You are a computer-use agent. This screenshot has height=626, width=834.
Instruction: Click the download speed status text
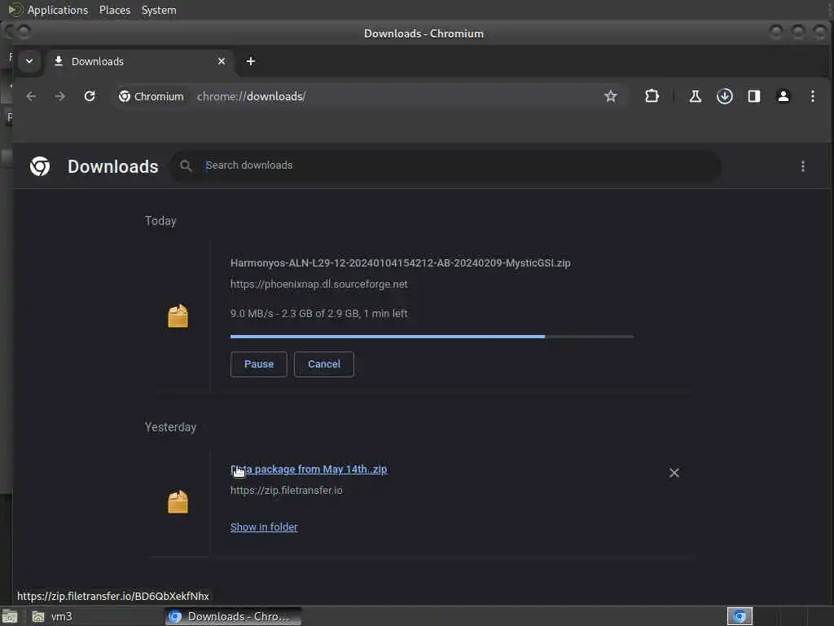pyautogui.click(x=318, y=314)
